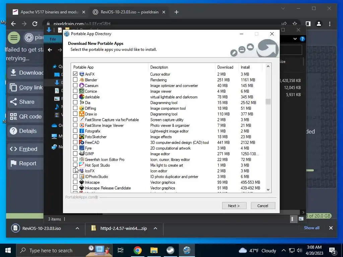Click Share on pixeldrain sidebar
343x257 pixels.
click(26, 102)
